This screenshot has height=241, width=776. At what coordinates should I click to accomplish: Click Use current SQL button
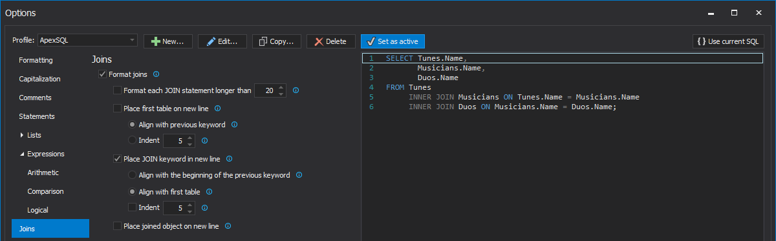click(x=728, y=41)
